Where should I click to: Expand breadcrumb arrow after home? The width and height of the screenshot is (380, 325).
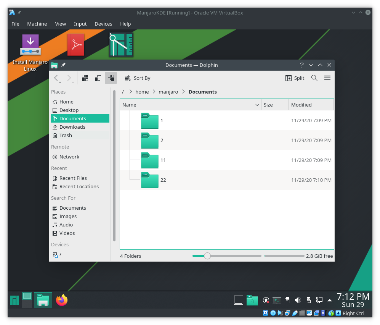pos(154,92)
